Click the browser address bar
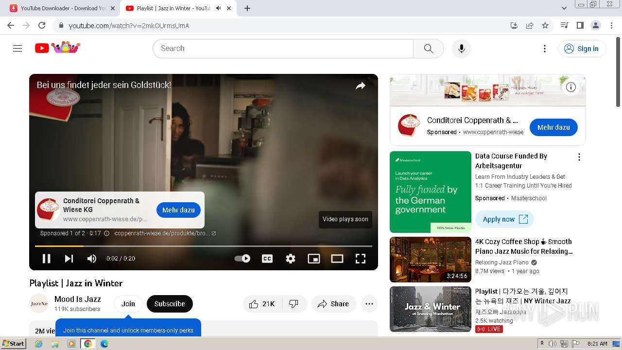Image resolution: width=622 pixels, height=350 pixels. (x=282, y=25)
